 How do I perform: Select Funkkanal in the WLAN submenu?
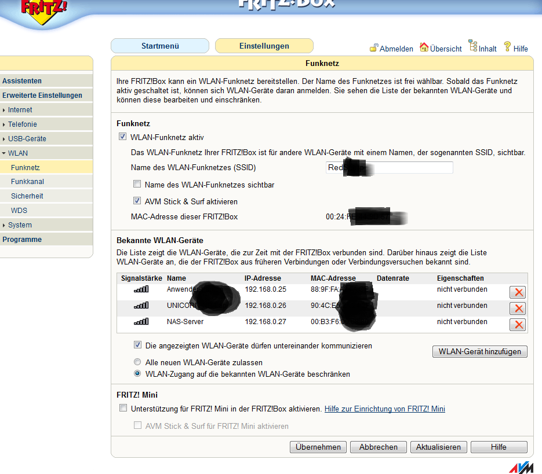(x=46, y=182)
